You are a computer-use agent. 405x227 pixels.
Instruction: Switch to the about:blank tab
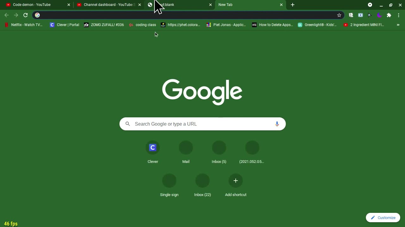pos(179,5)
